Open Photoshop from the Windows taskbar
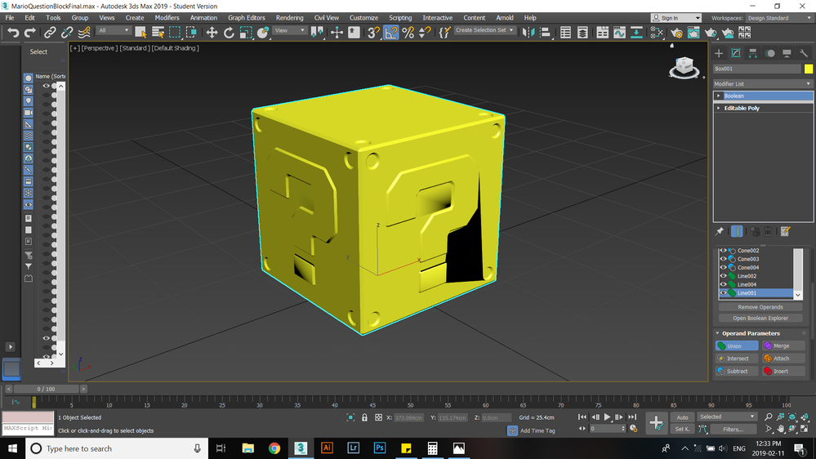Image resolution: width=816 pixels, height=459 pixels. point(379,448)
